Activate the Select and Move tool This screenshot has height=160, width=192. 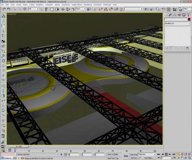click(63, 9)
